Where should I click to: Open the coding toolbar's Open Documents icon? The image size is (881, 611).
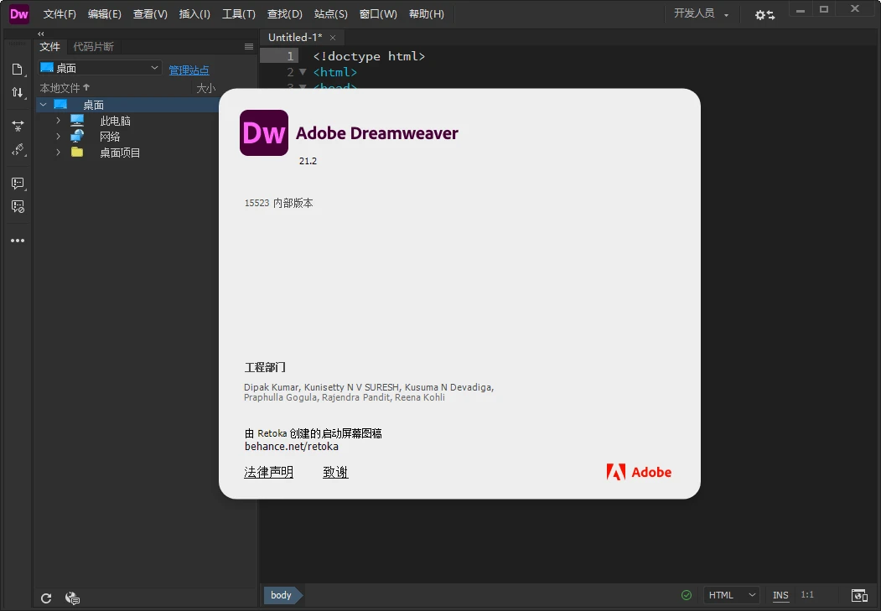(x=18, y=70)
